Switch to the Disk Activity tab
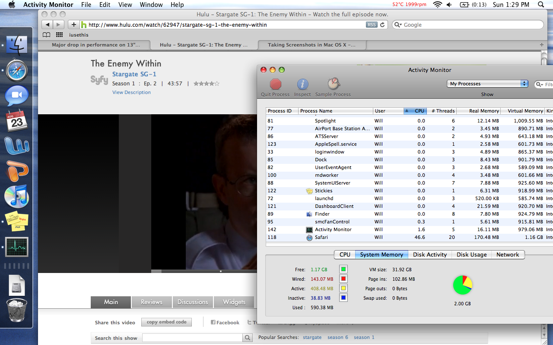Screen dimensions: 553x345 [x=430, y=254]
